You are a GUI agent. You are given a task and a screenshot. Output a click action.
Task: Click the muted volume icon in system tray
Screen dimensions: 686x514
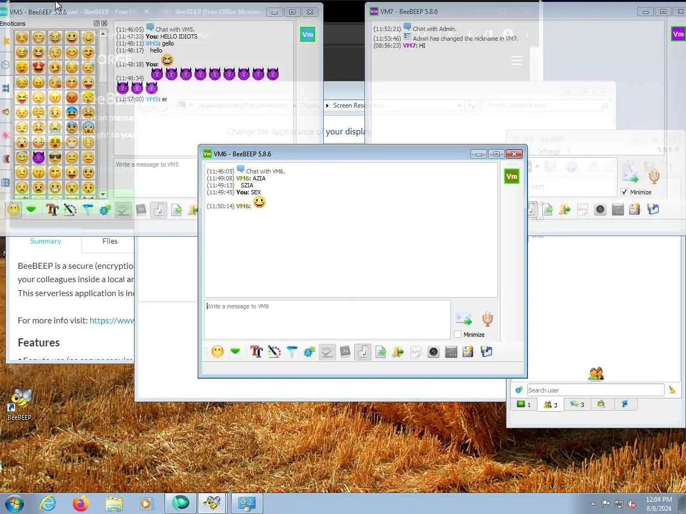pos(632,504)
